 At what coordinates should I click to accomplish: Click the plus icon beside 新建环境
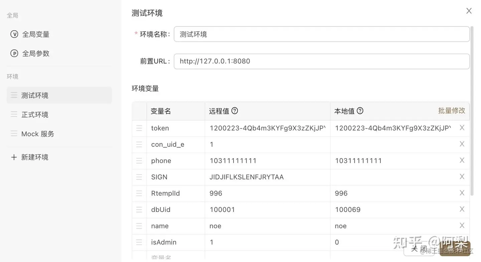tap(14, 157)
